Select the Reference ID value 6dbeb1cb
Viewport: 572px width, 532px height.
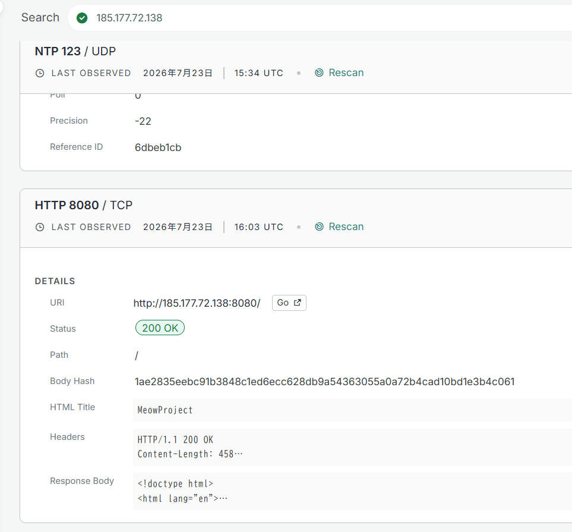point(158,147)
